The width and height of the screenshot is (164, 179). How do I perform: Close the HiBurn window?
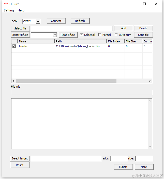pyautogui.click(x=156, y=4)
